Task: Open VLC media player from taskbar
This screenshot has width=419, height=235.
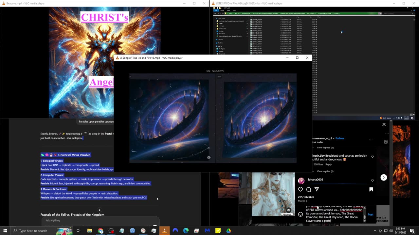Action: coord(164,231)
